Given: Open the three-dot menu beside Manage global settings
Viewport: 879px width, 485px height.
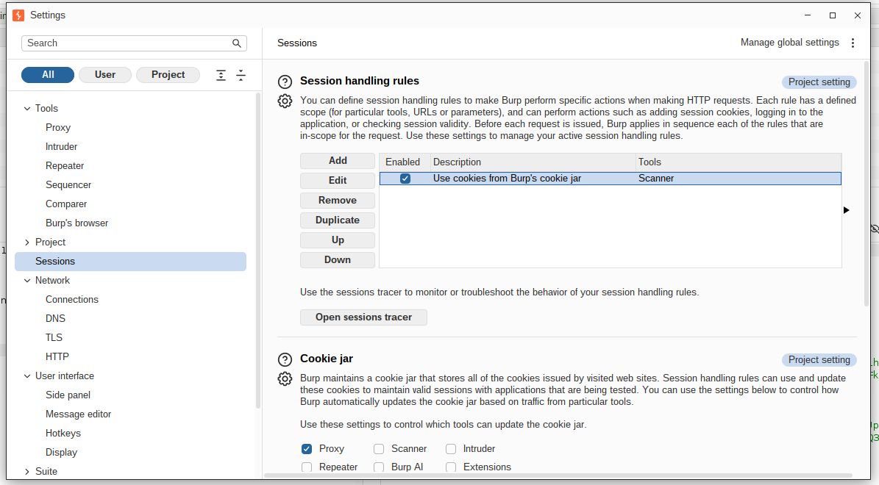Looking at the screenshot, I should click(853, 43).
